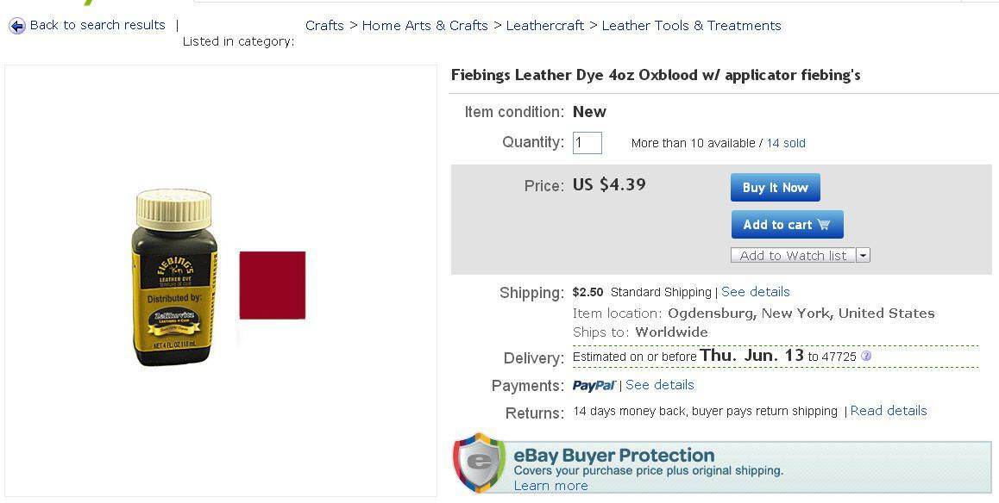Click the delivery help question mark icon

[x=866, y=356]
